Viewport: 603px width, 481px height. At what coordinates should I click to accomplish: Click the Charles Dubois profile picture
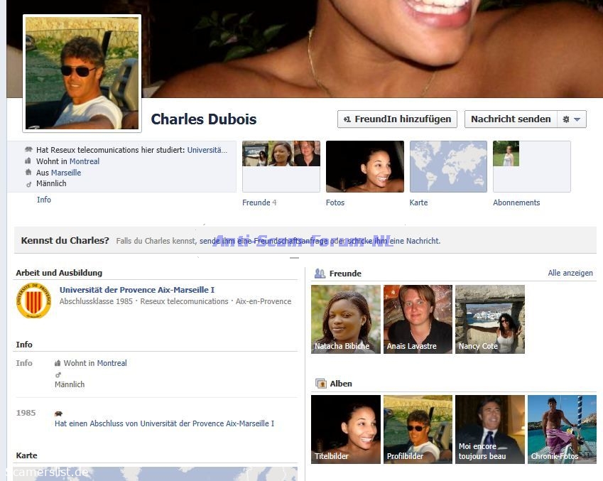click(x=82, y=73)
